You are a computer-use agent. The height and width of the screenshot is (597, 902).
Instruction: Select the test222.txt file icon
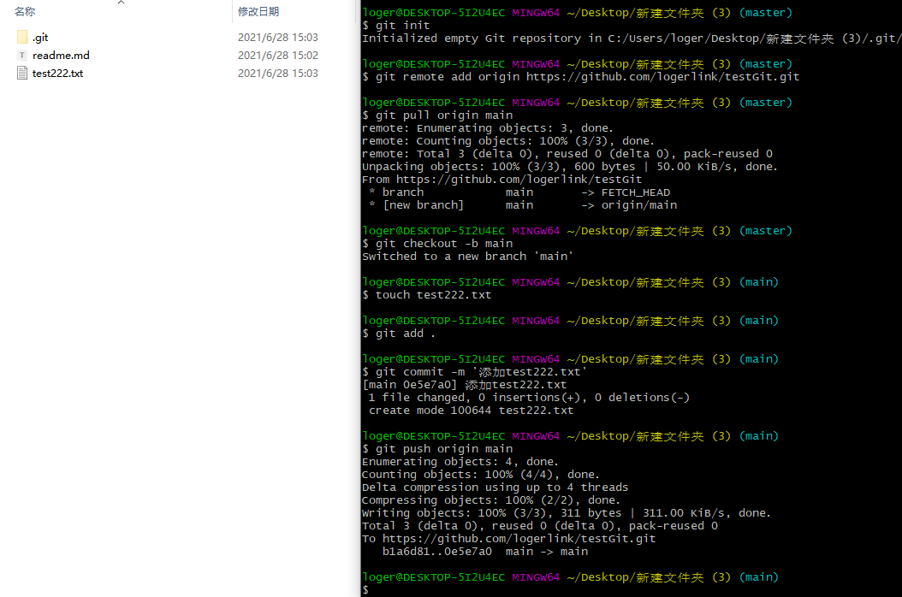tap(22, 73)
